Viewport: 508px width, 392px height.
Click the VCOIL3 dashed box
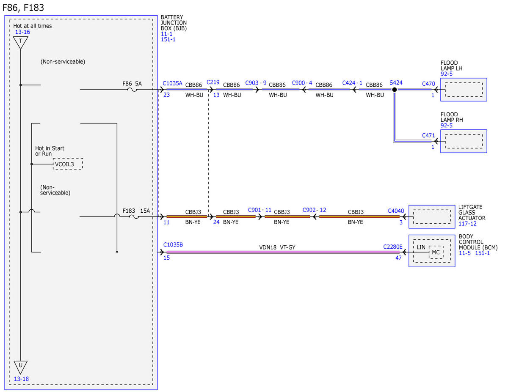(x=68, y=164)
